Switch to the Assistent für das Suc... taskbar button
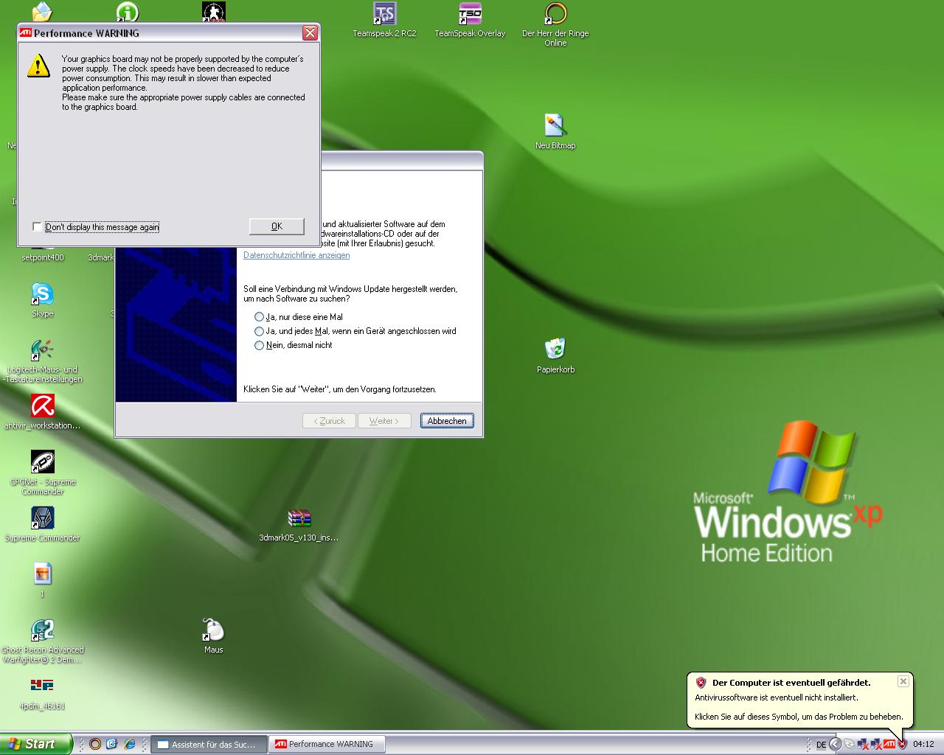944x755 pixels. [x=208, y=745]
